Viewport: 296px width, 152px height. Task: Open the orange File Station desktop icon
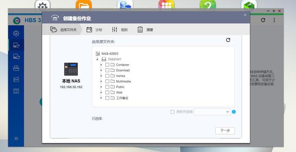pyautogui.click(x=84, y=5)
